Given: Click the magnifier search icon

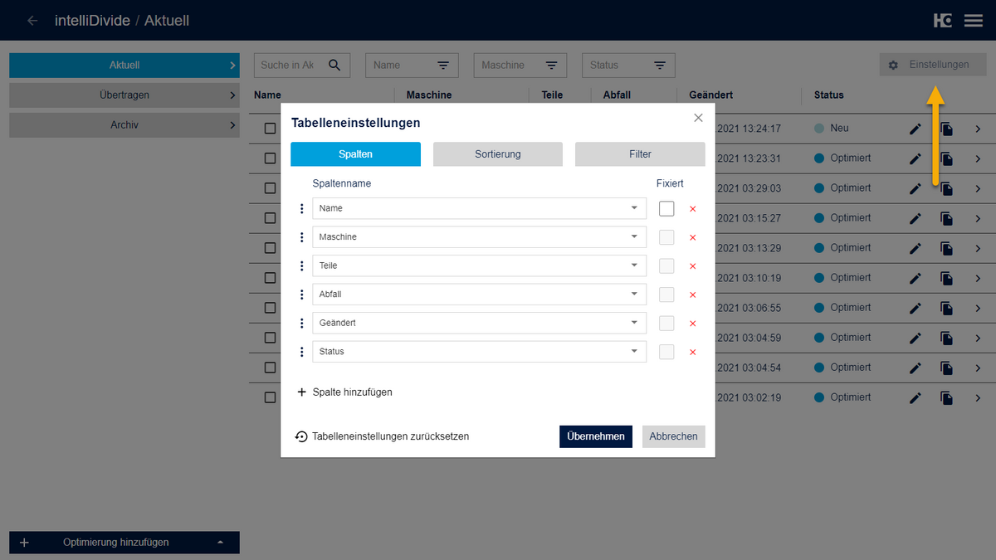Looking at the screenshot, I should 334,64.
